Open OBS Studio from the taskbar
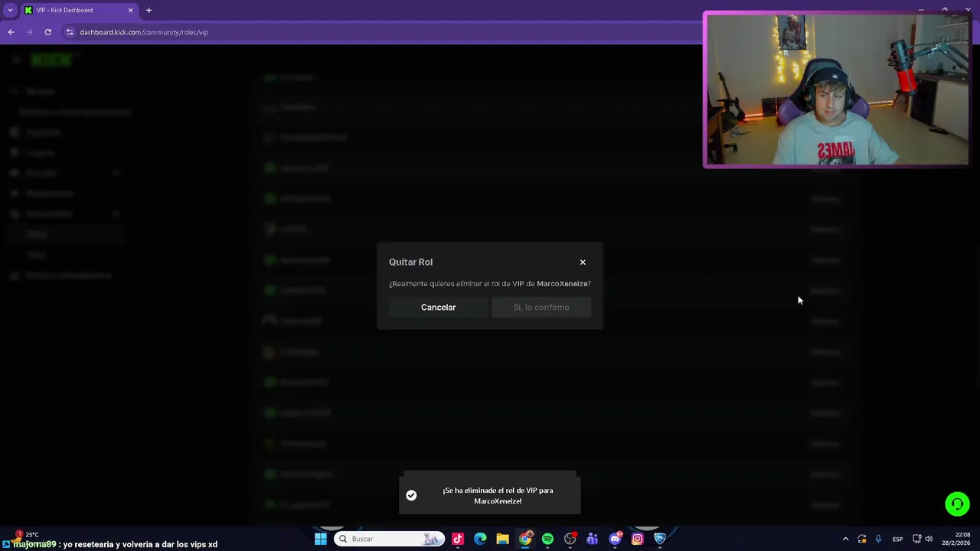This screenshot has width=980, height=551. [x=570, y=539]
